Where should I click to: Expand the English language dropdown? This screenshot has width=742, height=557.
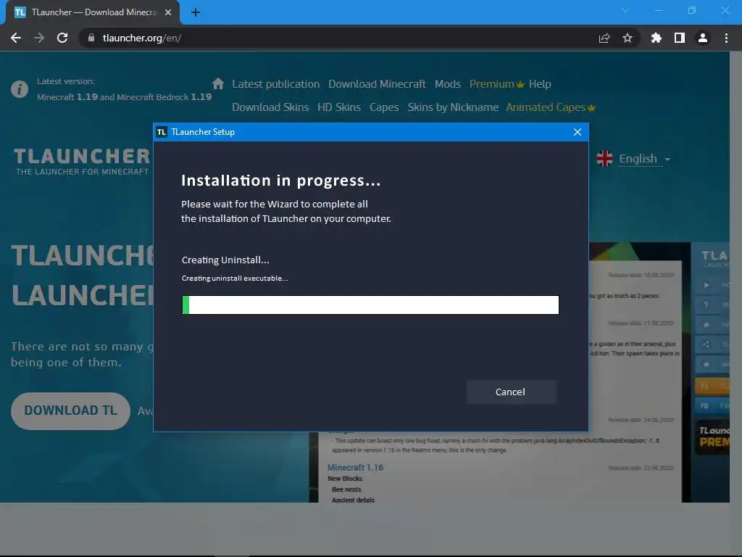point(644,159)
